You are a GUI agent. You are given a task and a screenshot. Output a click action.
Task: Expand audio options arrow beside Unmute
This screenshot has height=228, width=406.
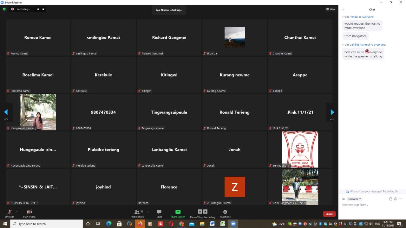coord(16,212)
